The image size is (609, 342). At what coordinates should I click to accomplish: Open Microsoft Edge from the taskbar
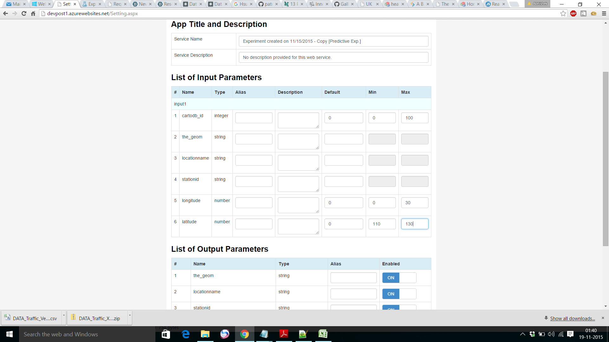point(186,334)
